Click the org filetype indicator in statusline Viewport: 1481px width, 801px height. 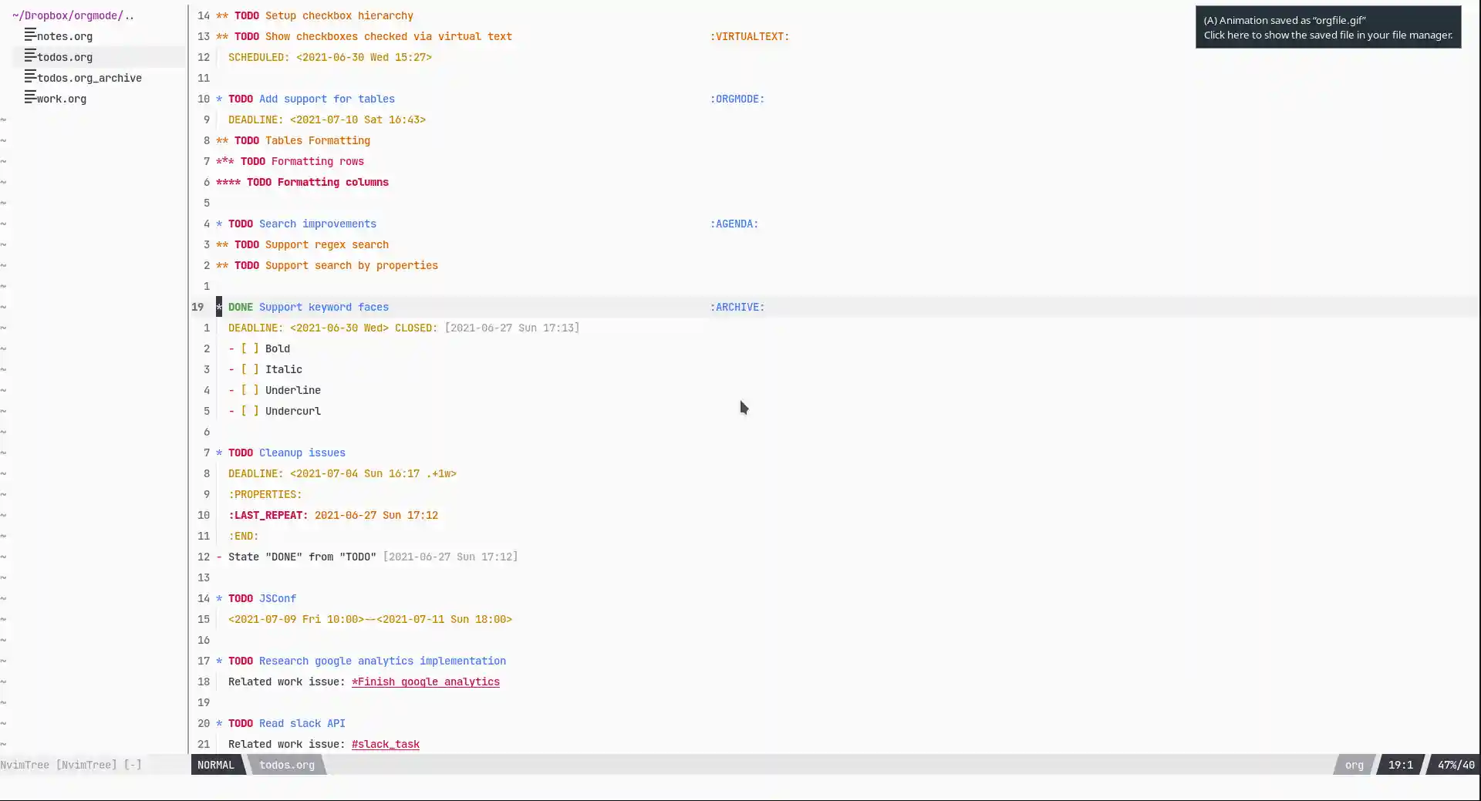[1352, 765]
